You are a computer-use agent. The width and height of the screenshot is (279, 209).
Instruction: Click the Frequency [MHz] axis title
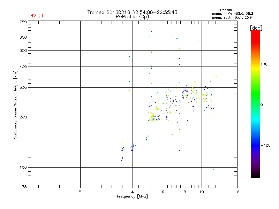pyautogui.click(x=132, y=196)
